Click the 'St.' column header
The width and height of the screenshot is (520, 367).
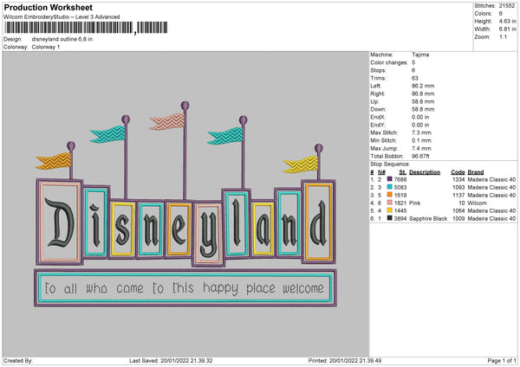coord(403,172)
